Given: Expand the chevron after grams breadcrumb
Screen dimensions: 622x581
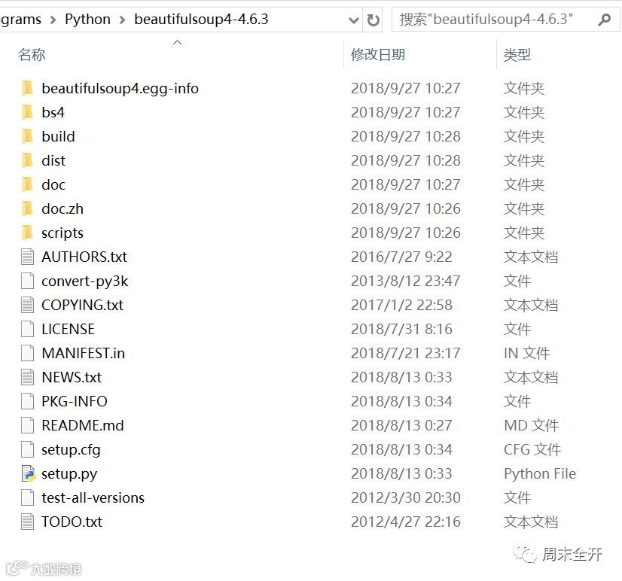Looking at the screenshot, I should (x=53, y=20).
